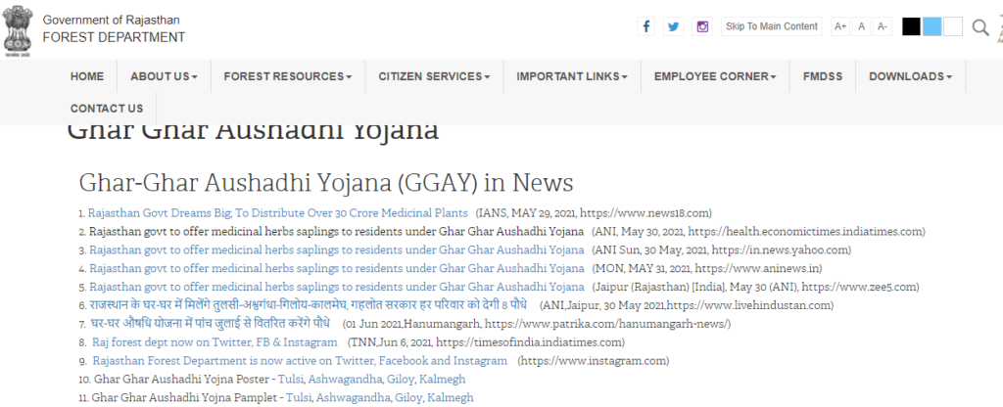The height and width of the screenshot is (407, 1003).
Task: Open the Twitter social icon
Action: pyautogui.click(x=673, y=26)
